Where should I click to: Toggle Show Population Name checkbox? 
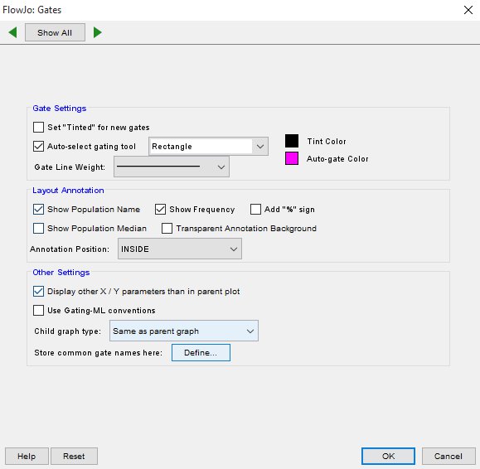[39, 210]
